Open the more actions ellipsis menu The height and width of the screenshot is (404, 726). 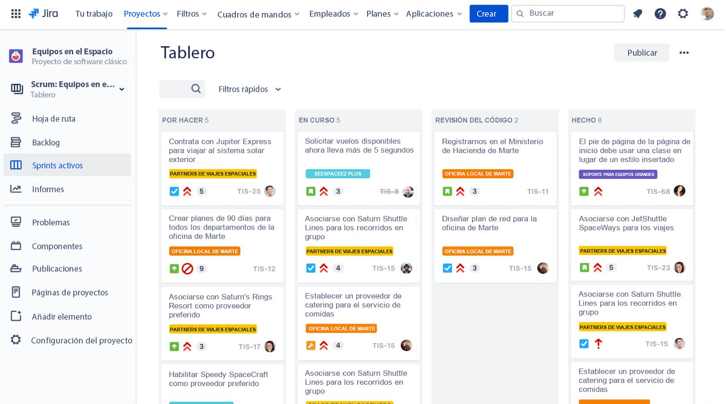[684, 53]
